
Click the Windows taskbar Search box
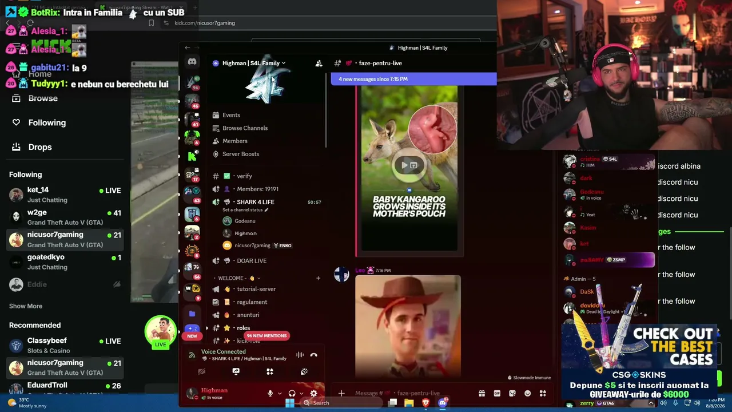click(341, 403)
